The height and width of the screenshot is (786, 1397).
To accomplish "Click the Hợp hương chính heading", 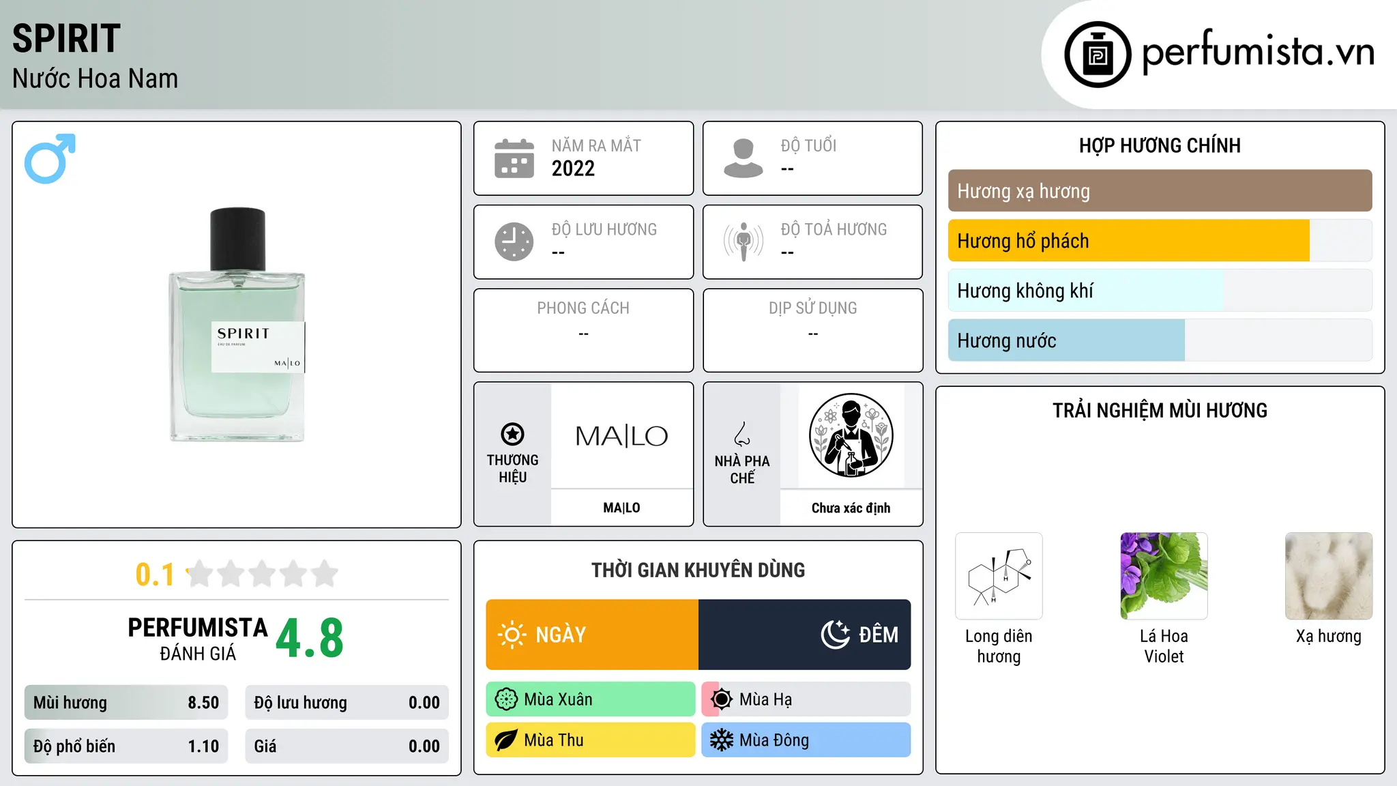I will 1160,145.
